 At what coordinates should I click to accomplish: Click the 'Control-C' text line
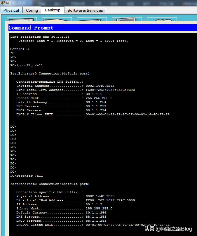point(19,49)
